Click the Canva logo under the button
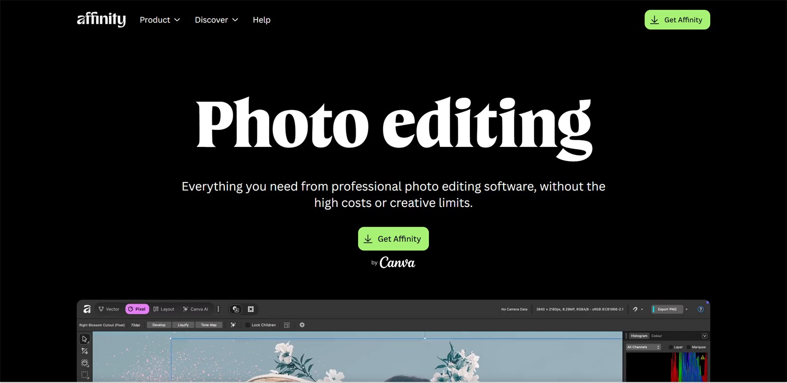Image resolution: width=787 pixels, height=383 pixels. point(397,263)
